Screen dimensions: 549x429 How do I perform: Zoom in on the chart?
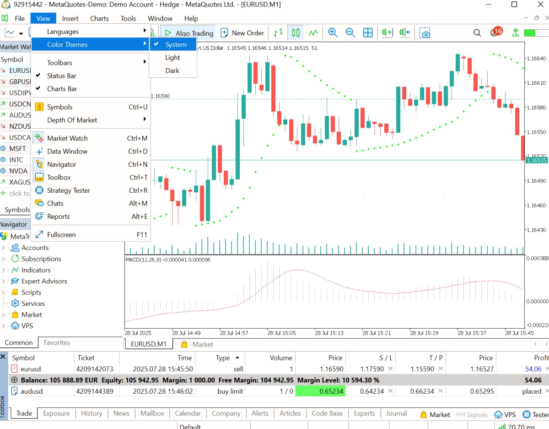click(x=333, y=33)
